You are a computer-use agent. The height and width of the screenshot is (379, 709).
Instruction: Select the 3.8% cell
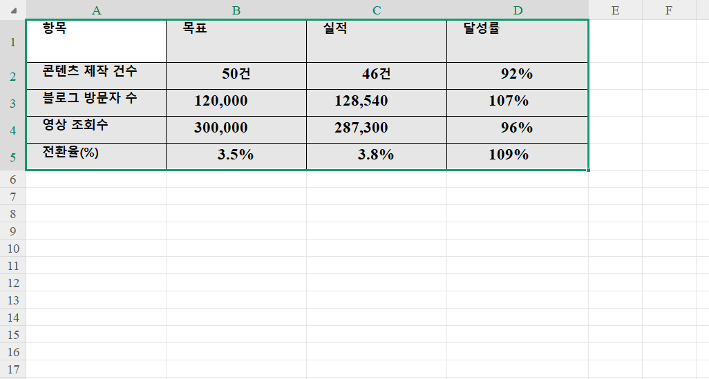click(x=376, y=157)
